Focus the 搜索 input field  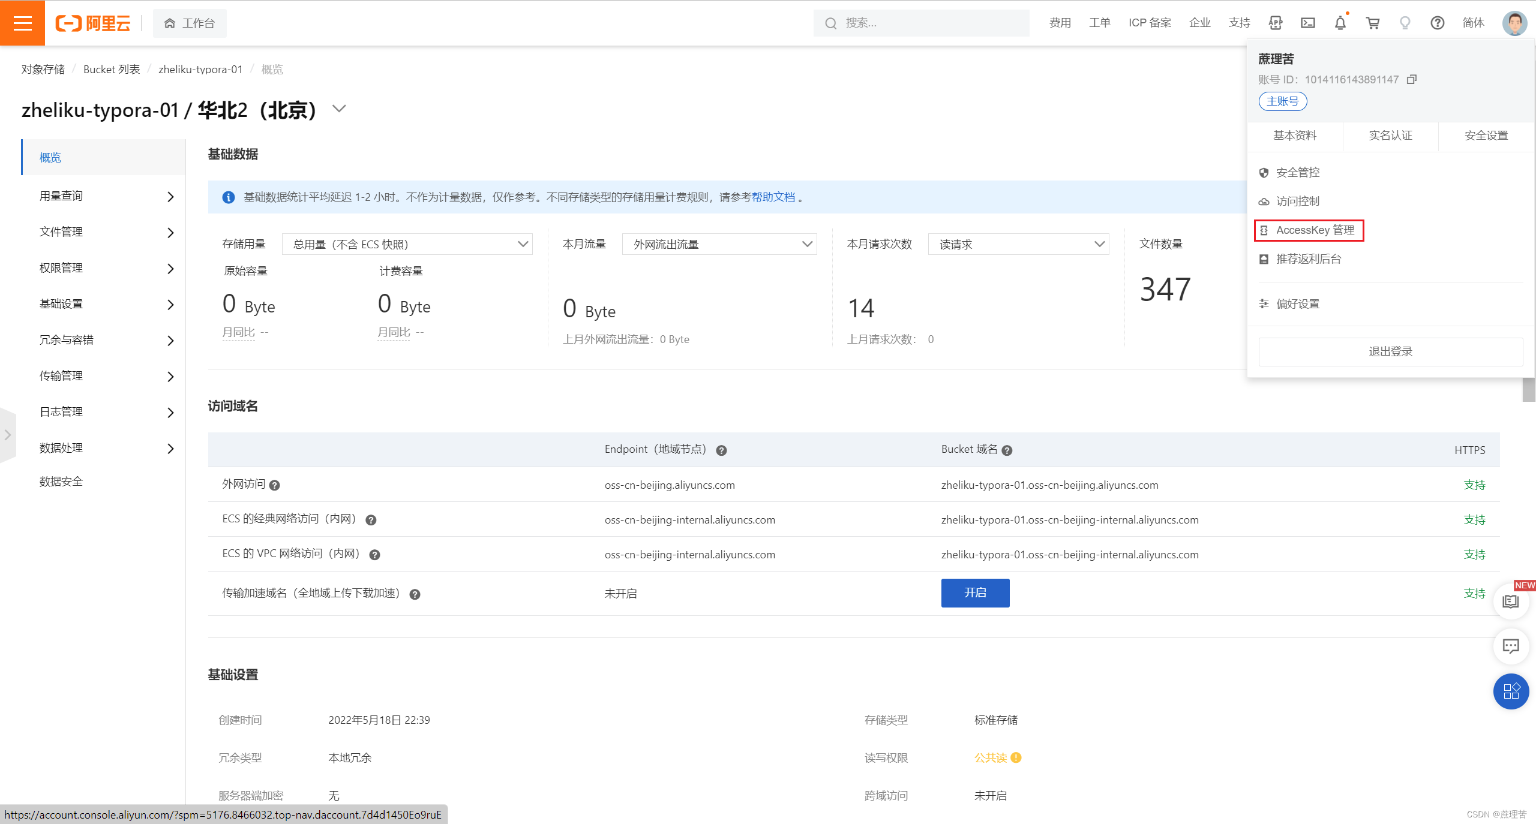[922, 23]
